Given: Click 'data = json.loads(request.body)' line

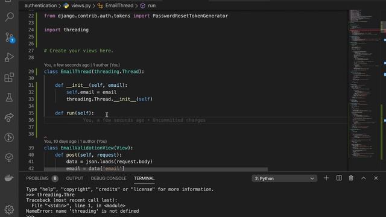Looking at the screenshot, I should [109, 162].
